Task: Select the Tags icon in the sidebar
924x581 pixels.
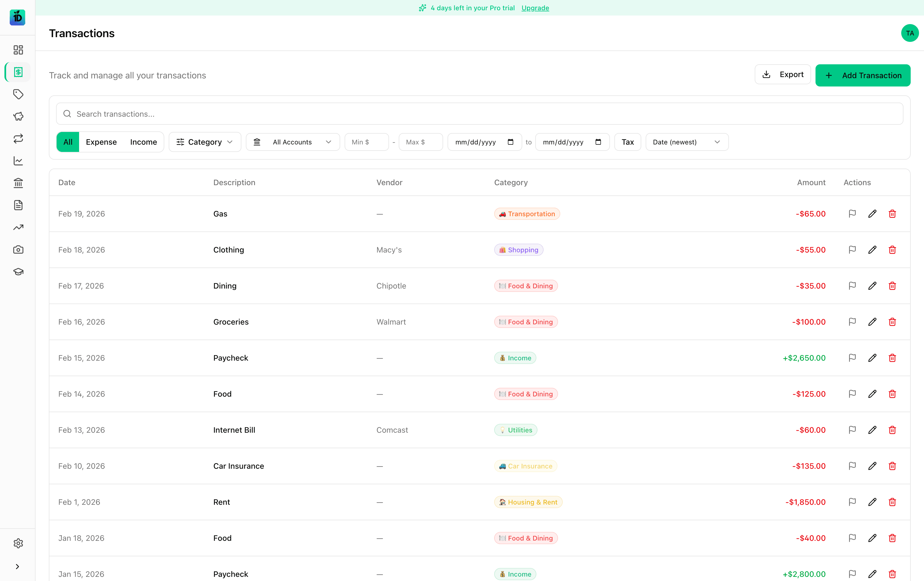Action: [18, 94]
